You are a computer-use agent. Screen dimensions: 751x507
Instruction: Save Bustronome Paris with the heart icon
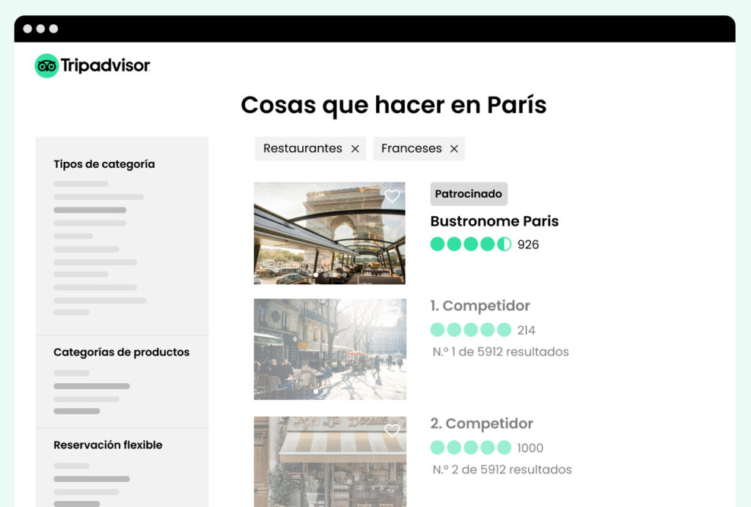pyautogui.click(x=392, y=196)
